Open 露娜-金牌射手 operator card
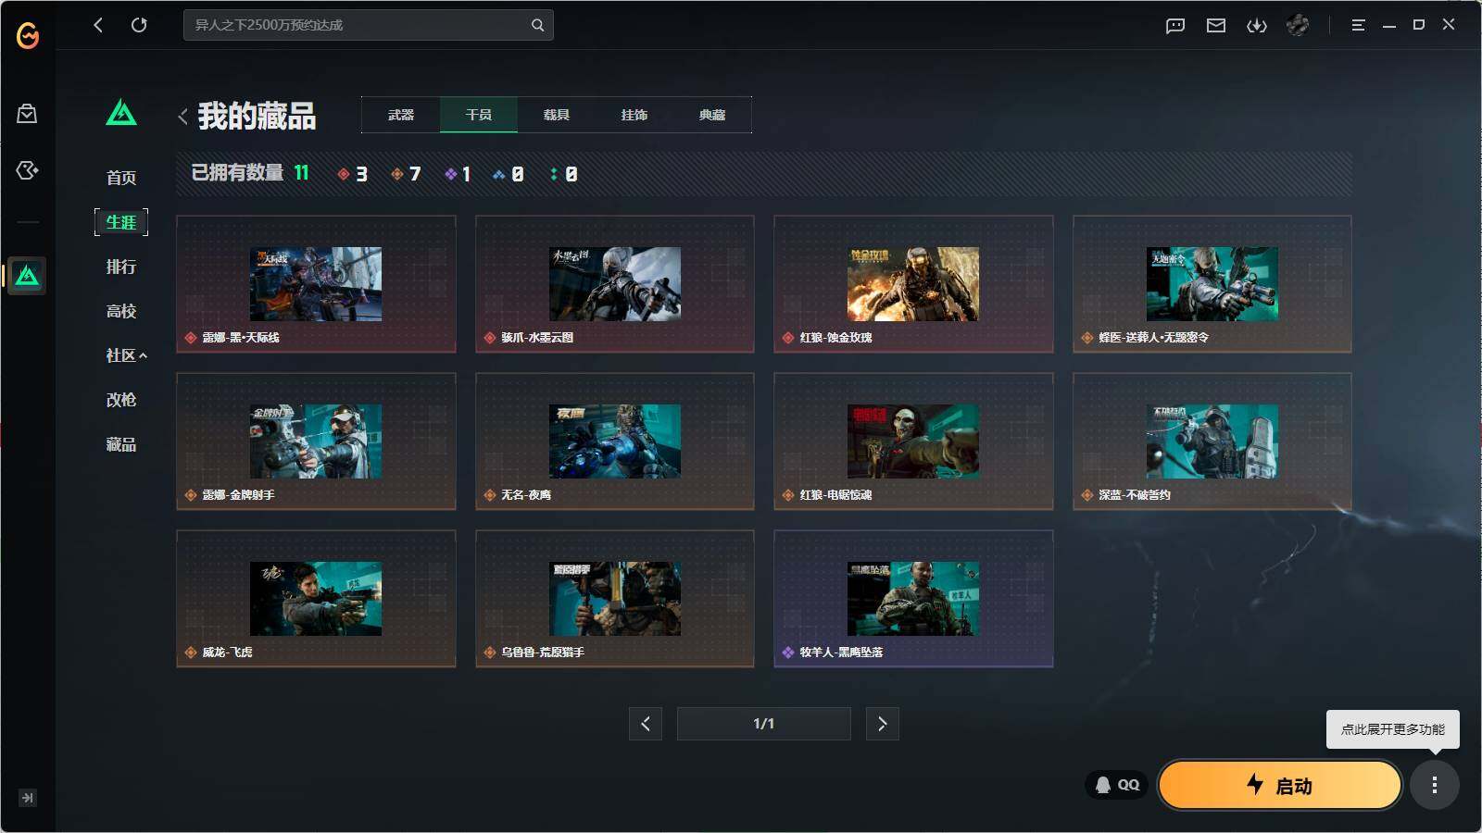The height and width of the screenshot is (833, 1482). tap(316, 441)
